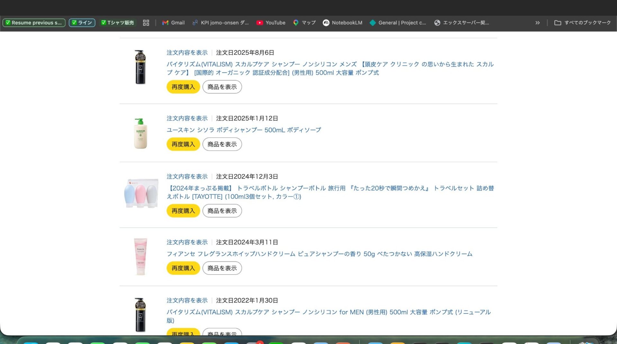Screen dimensions: 617x344
Task: Click the TAYOTTE three-bottle product image
Action: tap(141, 193)
